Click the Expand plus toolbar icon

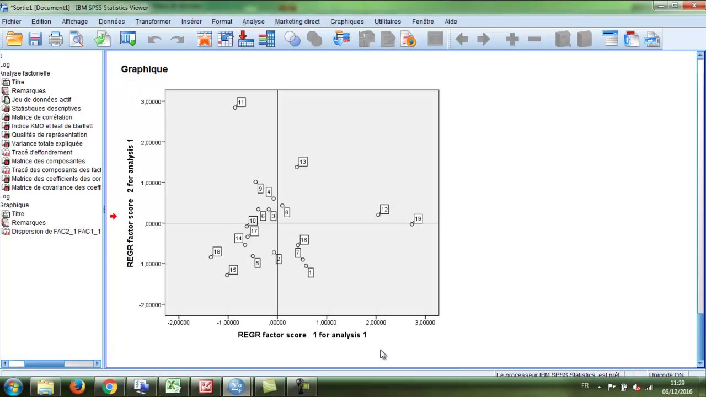(x=512, y=39)
